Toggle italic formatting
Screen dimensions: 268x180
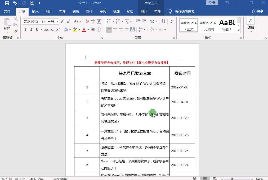[31, 30]
